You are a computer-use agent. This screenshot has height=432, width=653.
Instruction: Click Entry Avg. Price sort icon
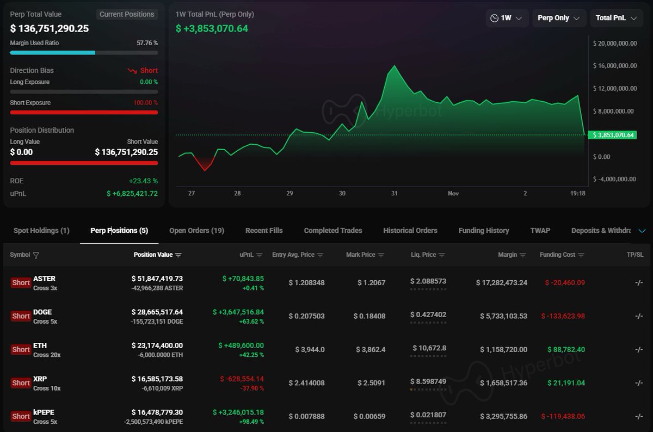point(320,255)
